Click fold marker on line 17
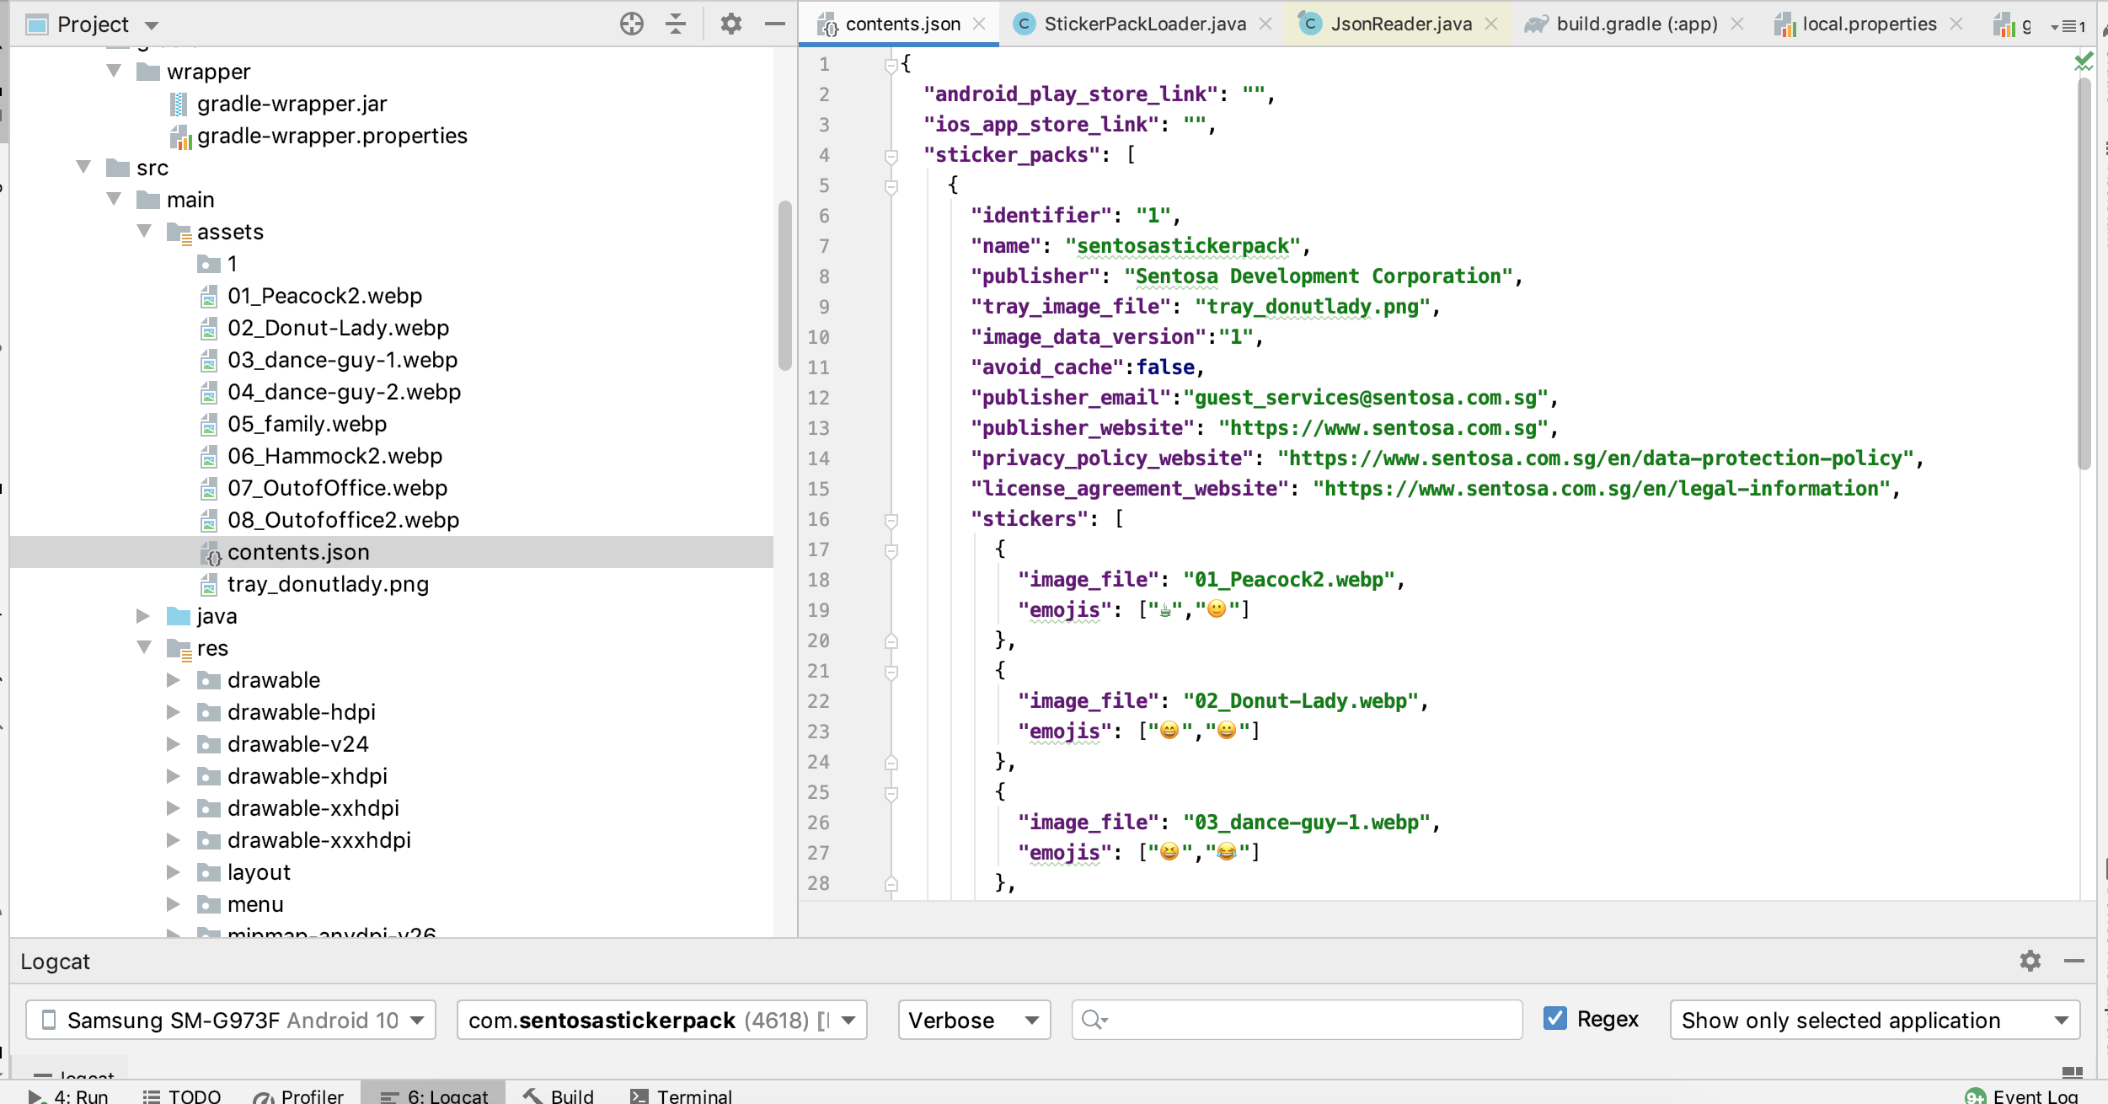Viewport: 2108px width, 1104px height. click(891, 550)
